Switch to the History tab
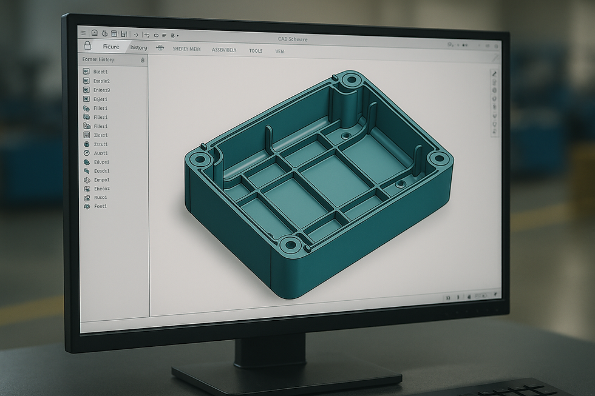Screen dimensions: 595x396 [x=138, y=47]
